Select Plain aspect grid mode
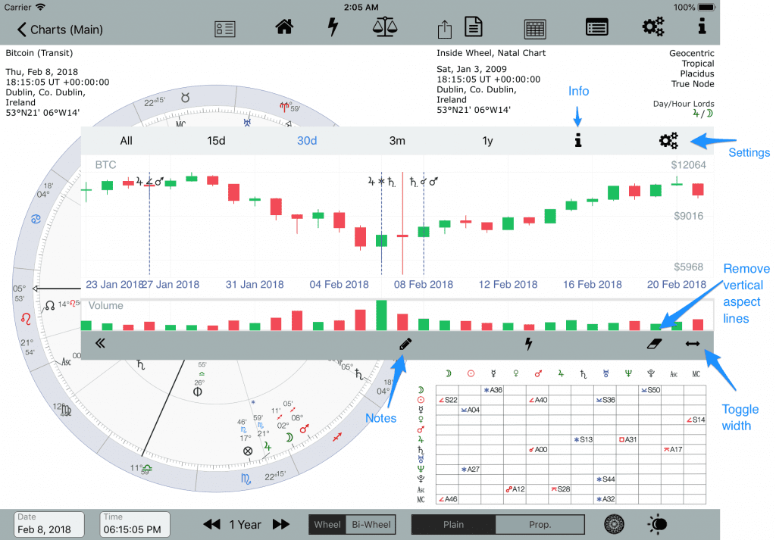The height and width of the screenshot is (540, 776). (x=453, y=525)
